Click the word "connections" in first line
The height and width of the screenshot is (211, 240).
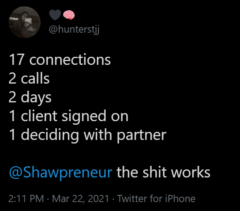click(70, 60)
